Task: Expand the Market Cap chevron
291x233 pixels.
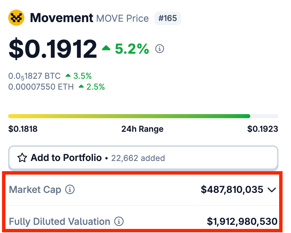Action: [x=272, y=190]
